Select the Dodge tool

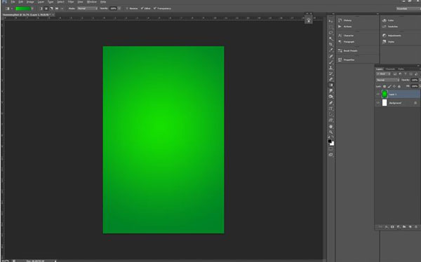[x=330, y=97]
